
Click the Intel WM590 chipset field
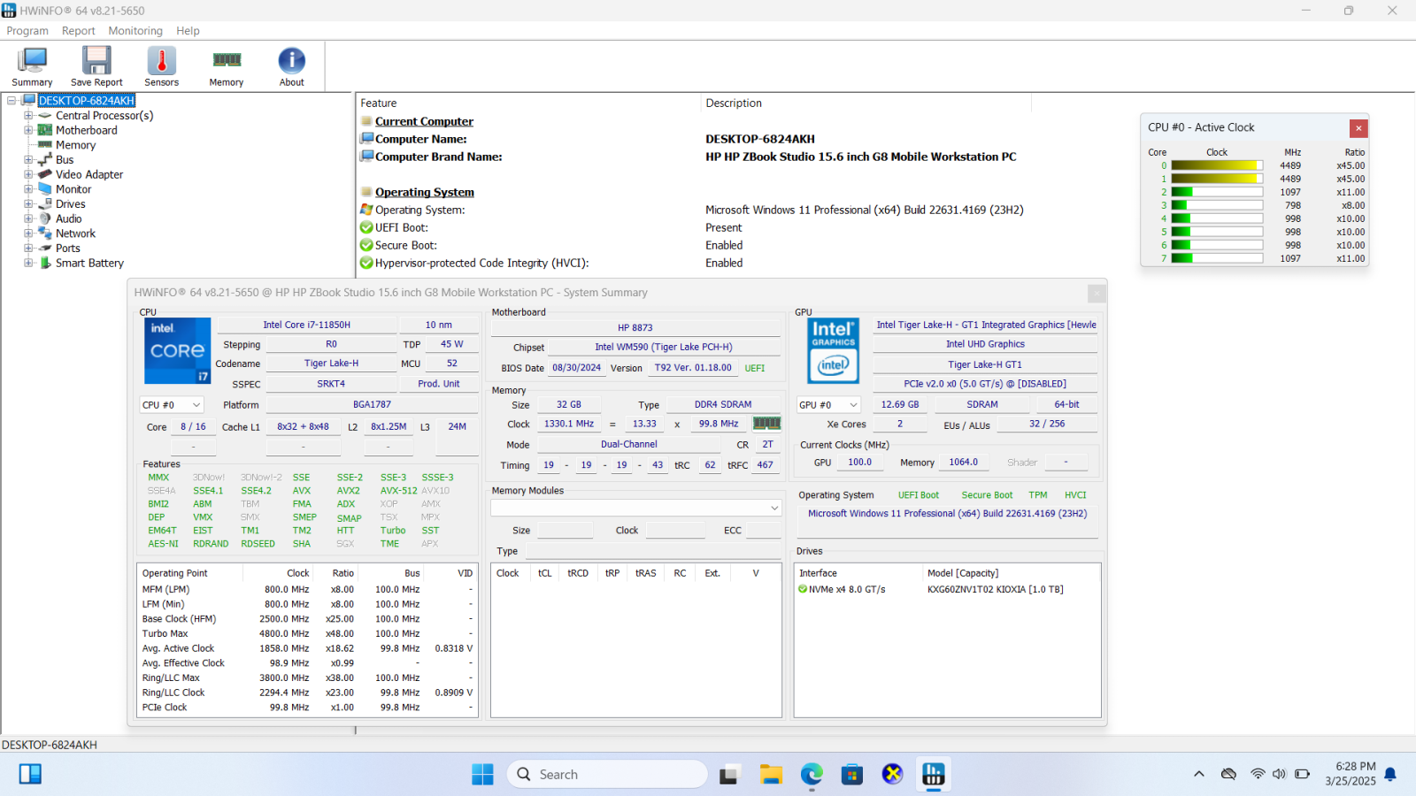pyautogui.click(x=663, y=347)
